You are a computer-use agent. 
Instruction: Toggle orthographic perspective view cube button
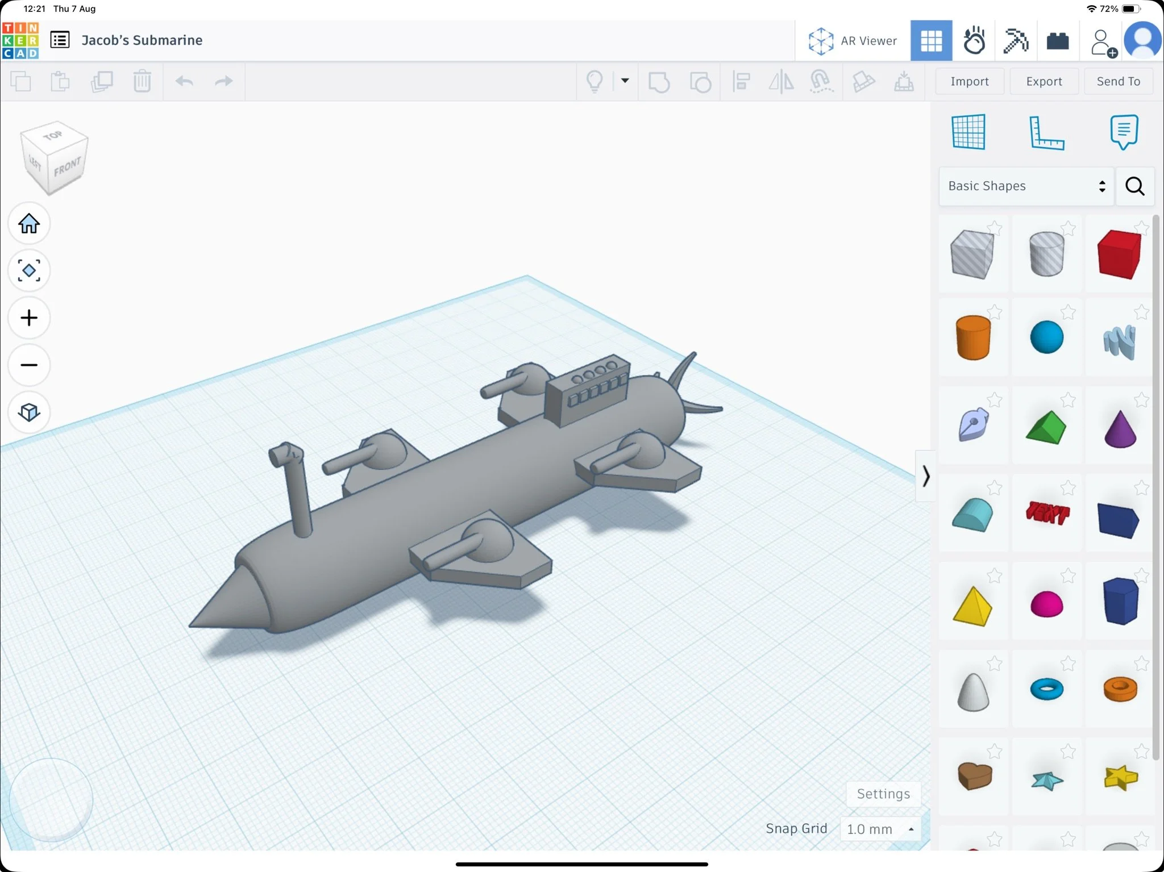[x=29, y=412]
